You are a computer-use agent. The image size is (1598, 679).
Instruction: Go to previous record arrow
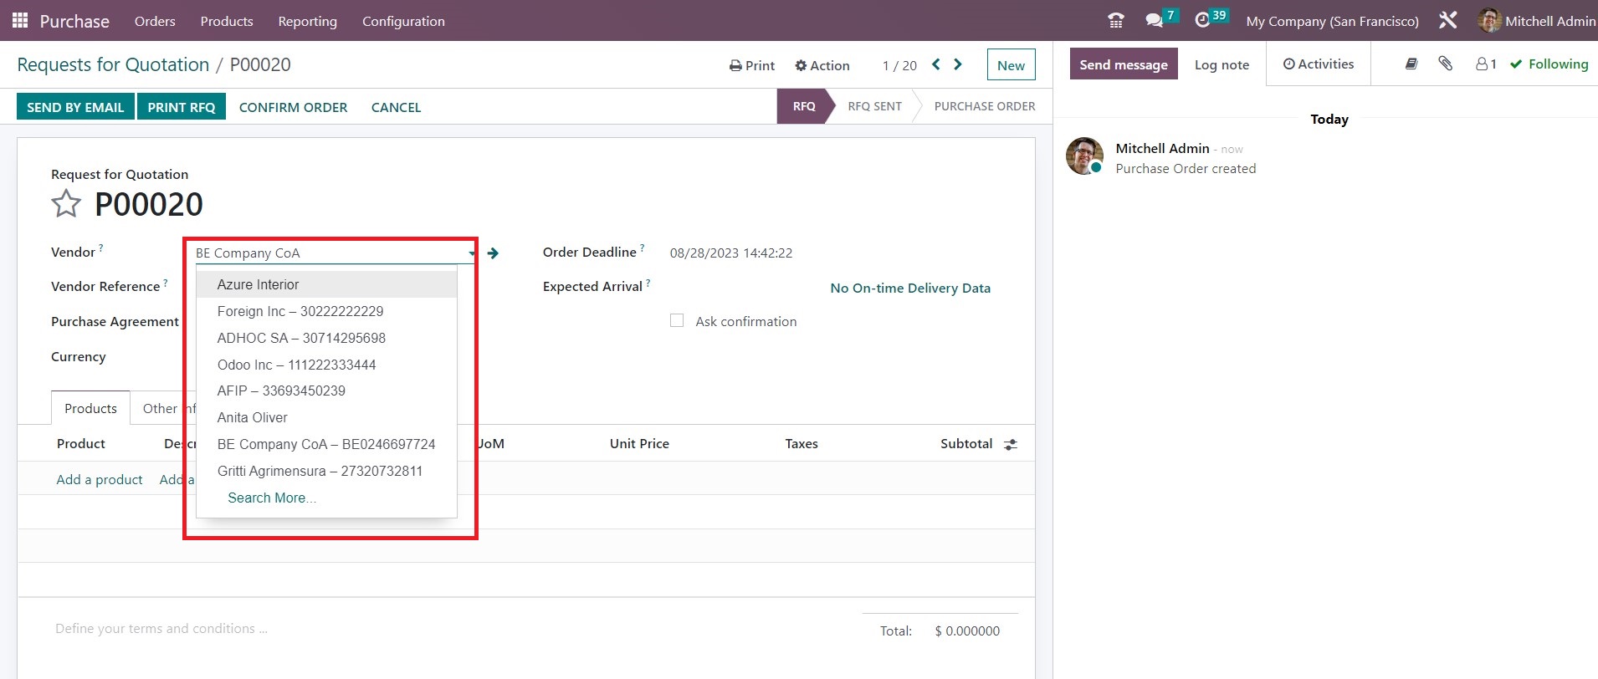pyautogui.click(x=936, y=64)
